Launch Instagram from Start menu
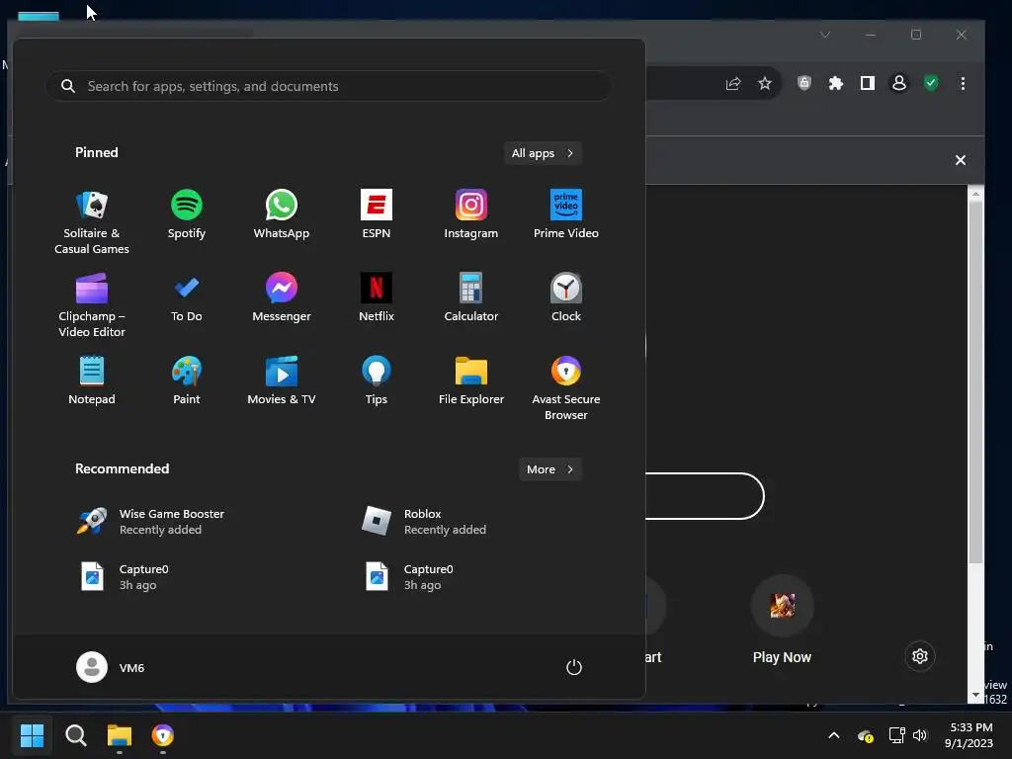This screenshot has width=1012, height=759. pos(471,214)
